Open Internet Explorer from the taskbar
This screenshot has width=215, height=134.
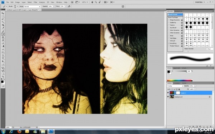pyautogui.click(x=11, y=131)
